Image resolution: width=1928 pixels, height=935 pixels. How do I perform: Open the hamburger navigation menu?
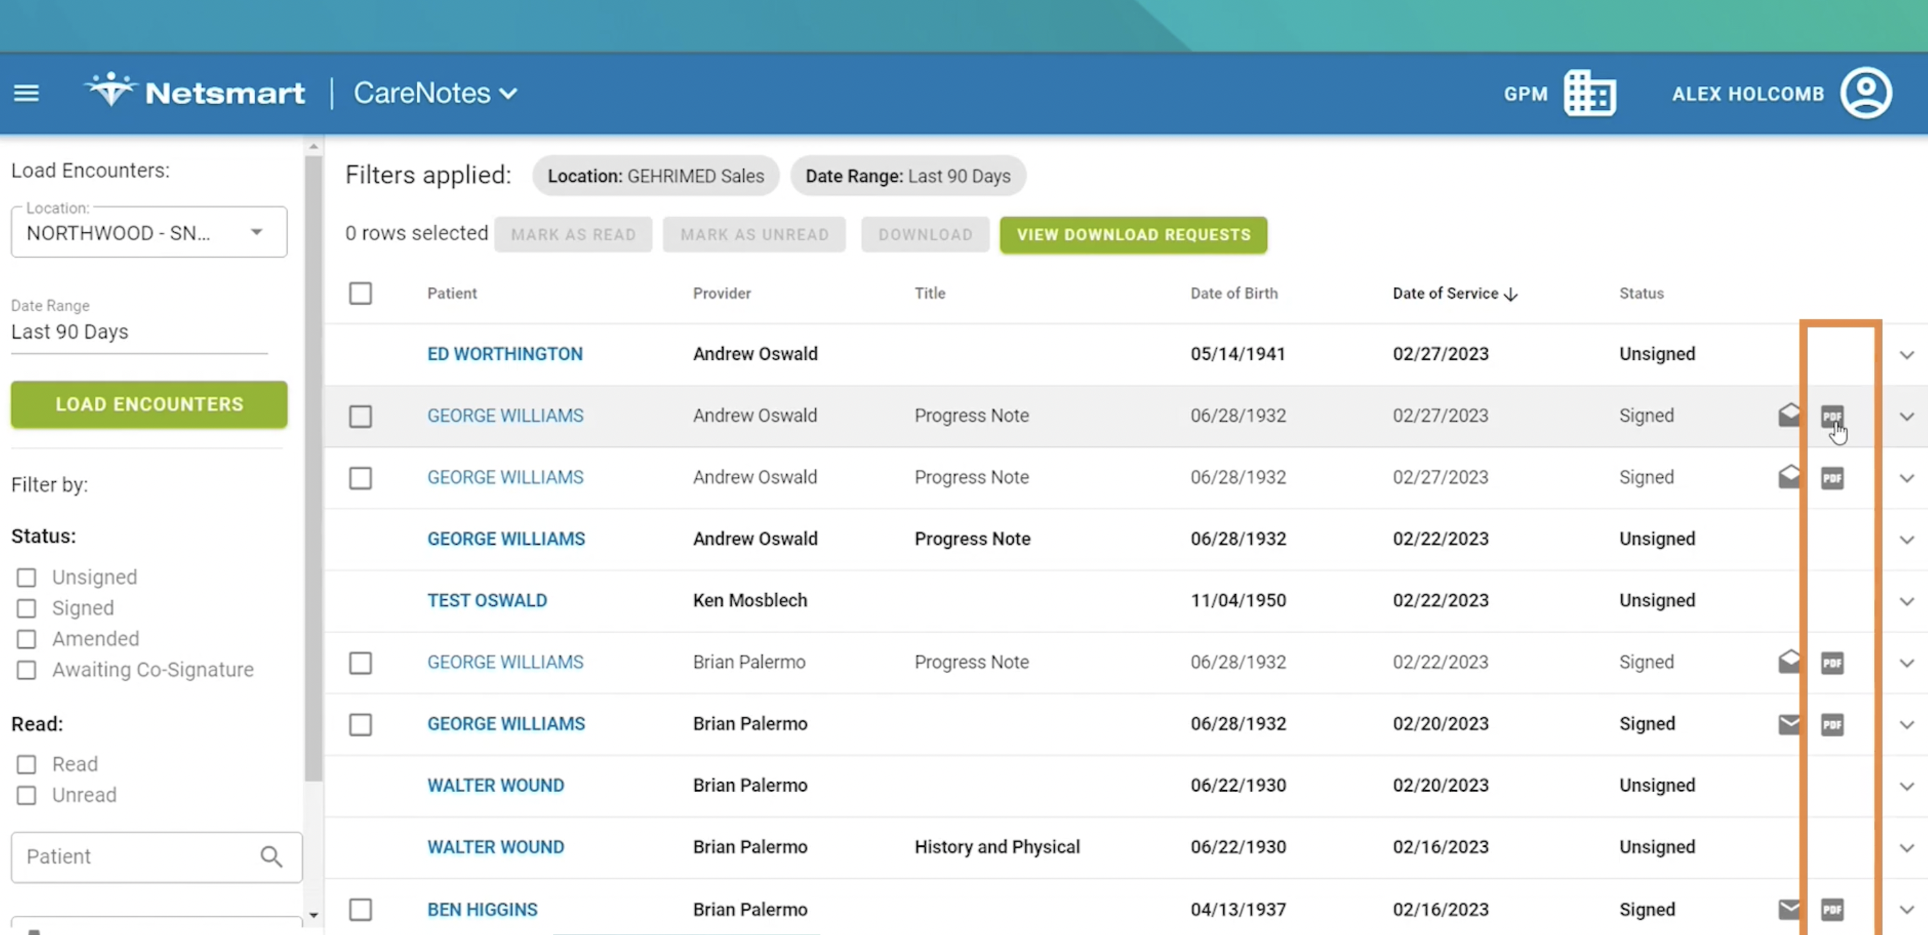[x=26, y=94]
